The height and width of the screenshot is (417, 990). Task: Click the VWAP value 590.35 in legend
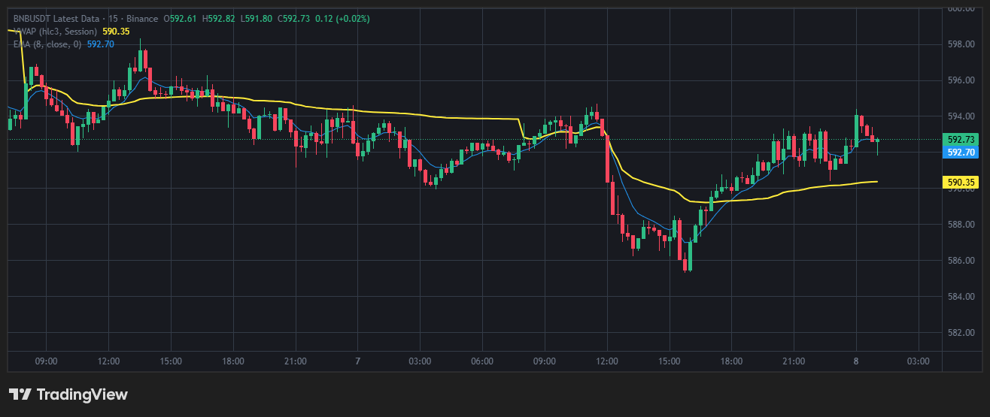pos(116,32)
